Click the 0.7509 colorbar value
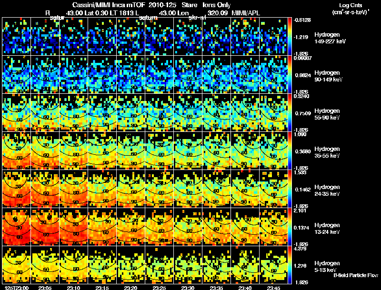The height and width of the screenshot is (290, 381). click(x=303, y=113)
